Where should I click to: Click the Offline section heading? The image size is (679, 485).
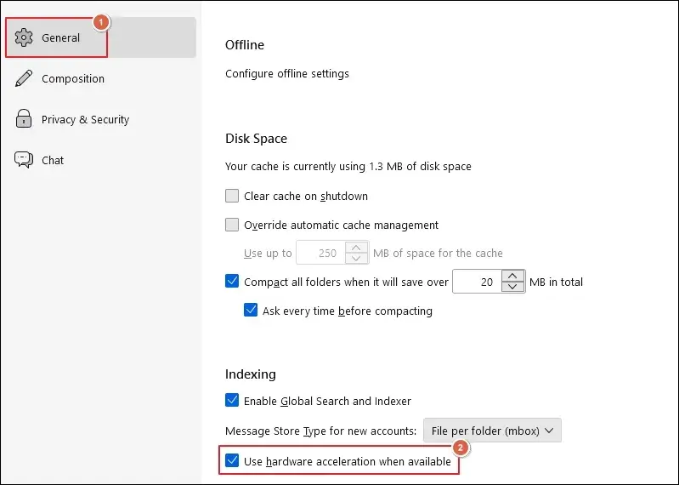point(245,45)
